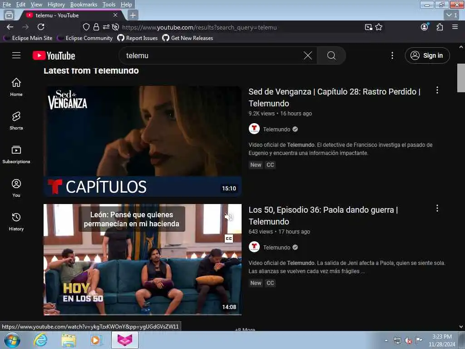Open the You section in sidebar
The image size is (465, 349).
(x=16, y=188)
